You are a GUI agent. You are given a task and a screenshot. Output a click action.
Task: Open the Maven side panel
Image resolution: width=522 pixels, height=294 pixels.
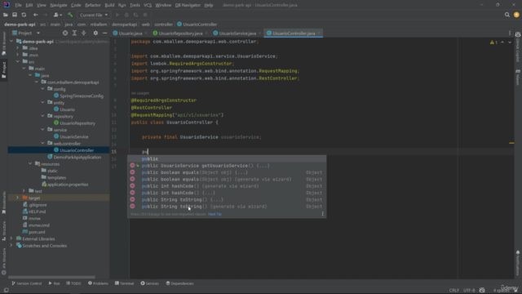click(x=518, y=78)
